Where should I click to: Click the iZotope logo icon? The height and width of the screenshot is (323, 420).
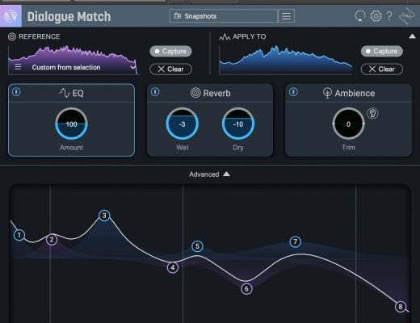10,16
